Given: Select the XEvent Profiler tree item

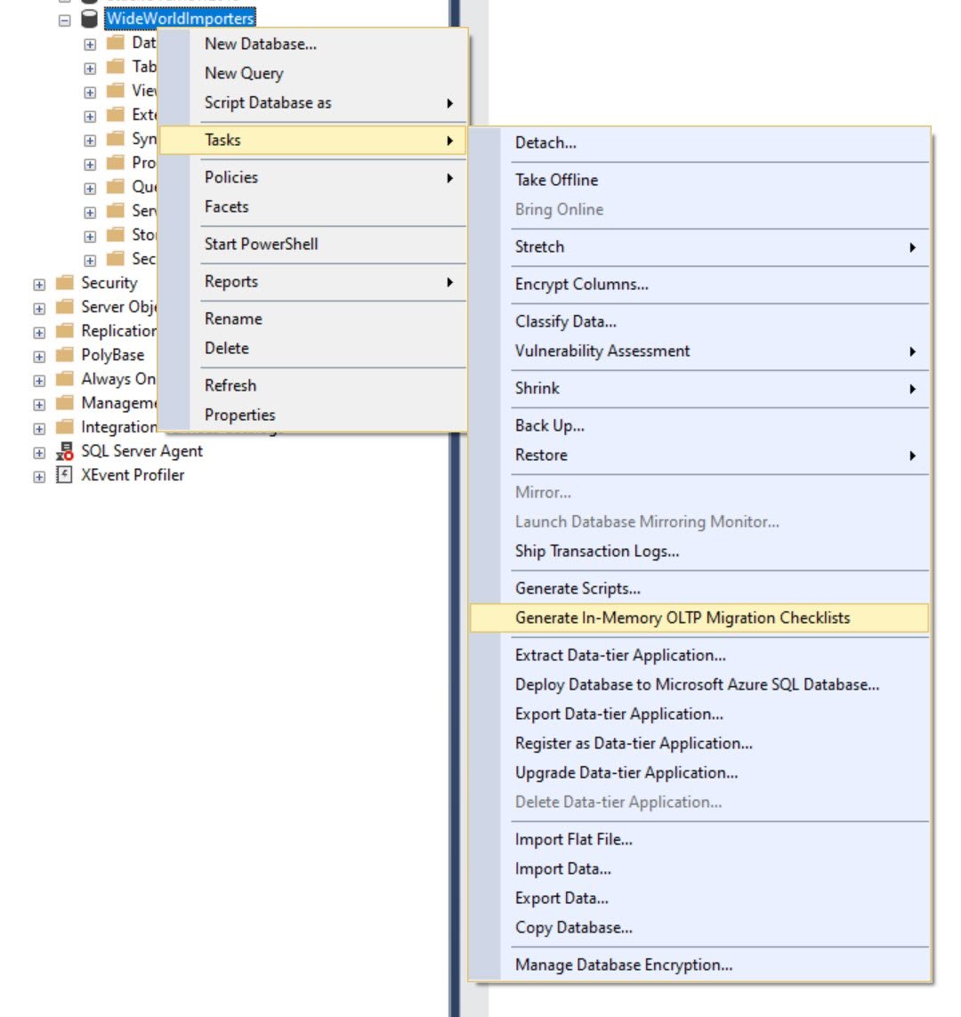Looking at the screenshot, I should [133, 475].
